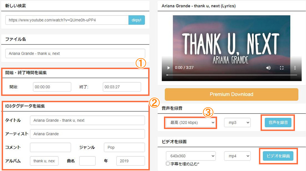Edit the genre field Pop
The width and height of the screenshot is (306, 171).
point(124,148)
